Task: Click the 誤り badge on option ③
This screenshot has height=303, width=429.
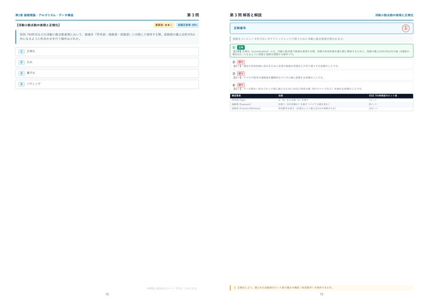Action: (241, 74)
